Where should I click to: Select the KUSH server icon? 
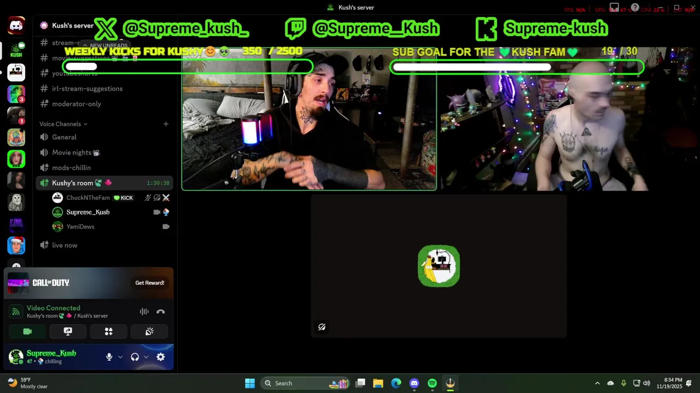pos(16,50)
